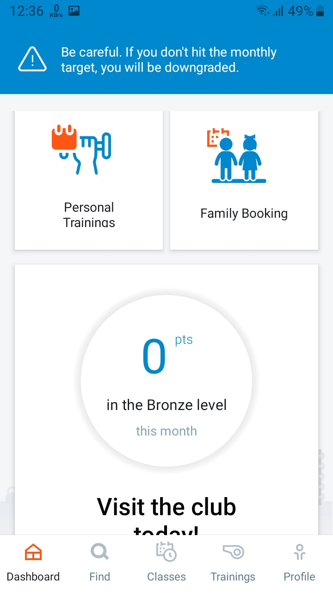333x593 pixels.
Task: Tap the Trainings whistle icon
Action: tap(233, 552)
